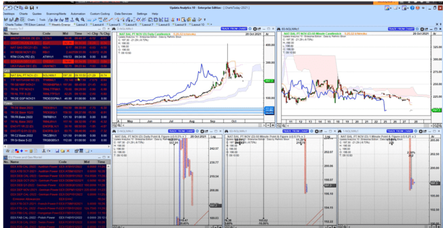Viewport: 443px width, 228px height.
Task: Click the Print icon in the title toolbar
Action: point(27,8)
